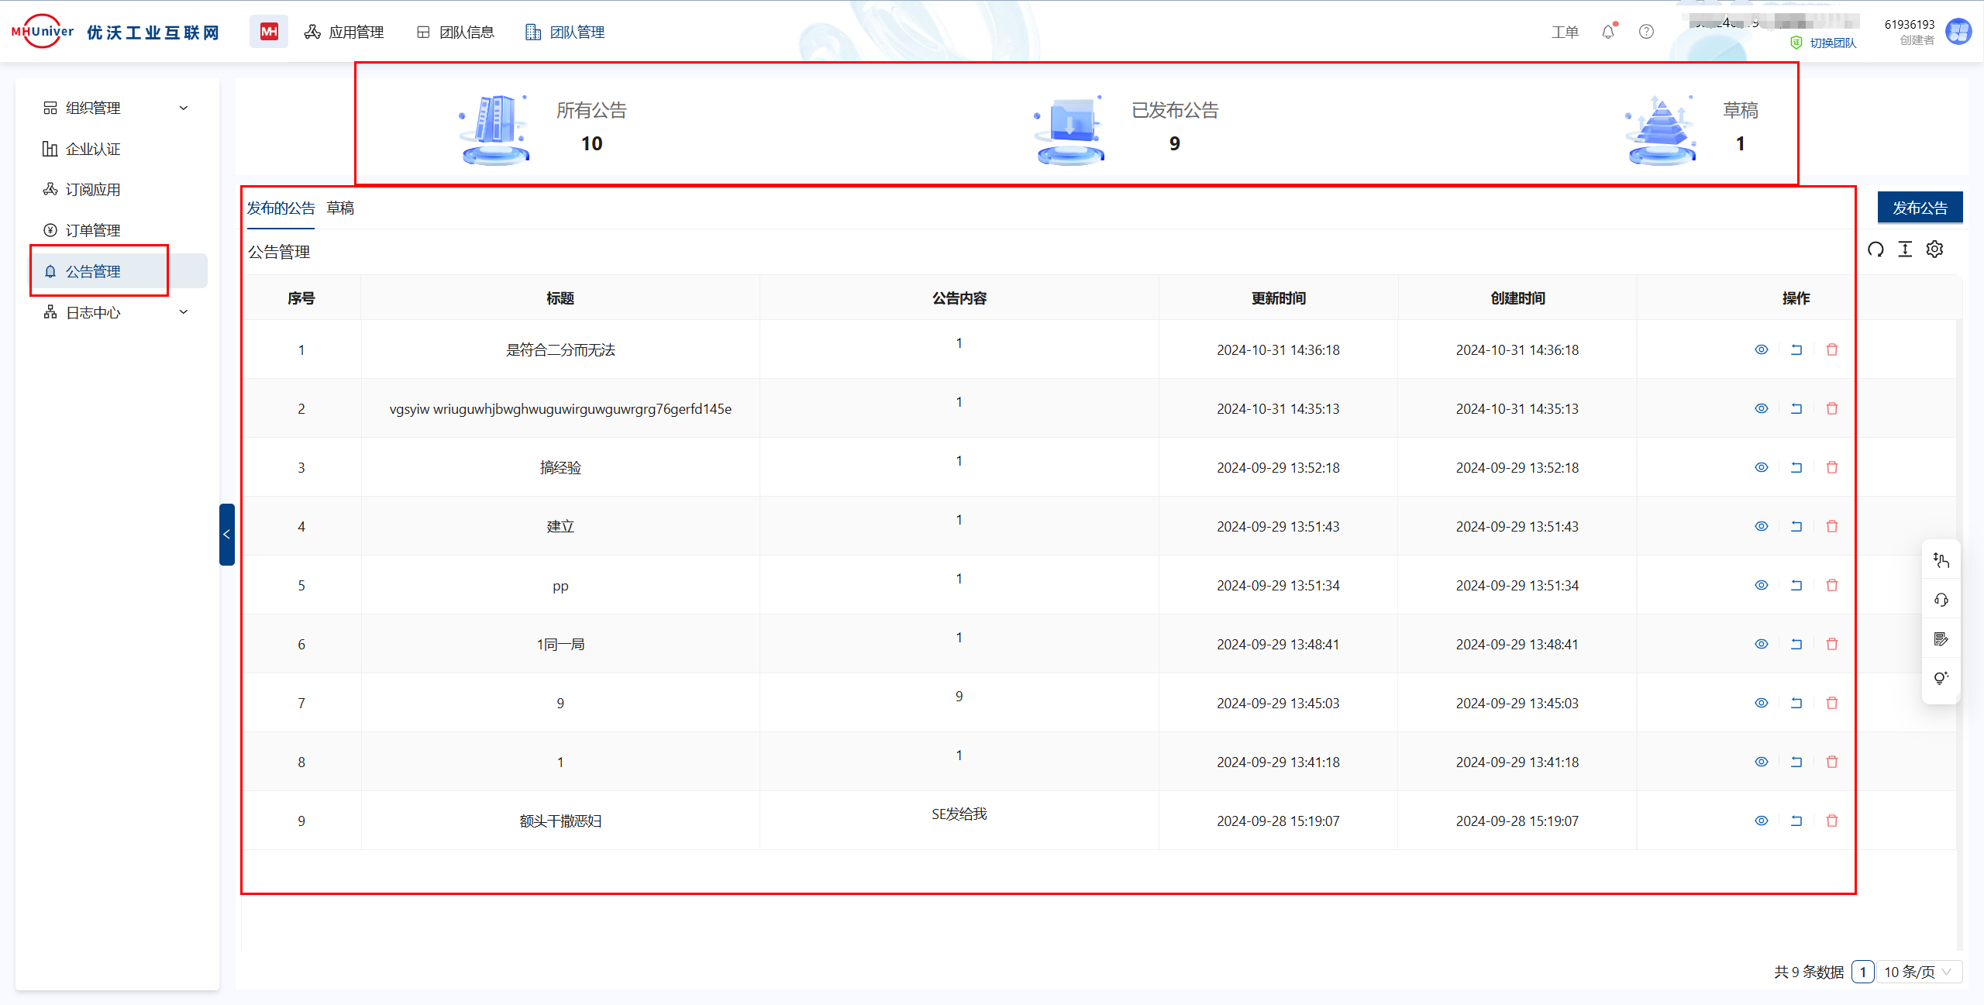Switch to the 草稿 tab
Viewport: 1984px width, 1005px height.
coord(340,208)
